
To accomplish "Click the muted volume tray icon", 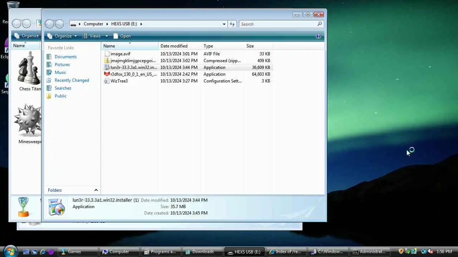I will tap(430, 252).
